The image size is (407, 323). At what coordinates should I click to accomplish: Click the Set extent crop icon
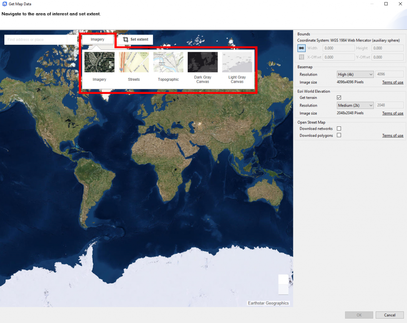point(126,39)
